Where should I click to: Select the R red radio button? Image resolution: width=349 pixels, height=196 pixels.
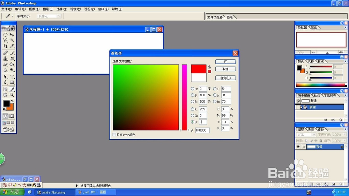[x=192, y=109]
